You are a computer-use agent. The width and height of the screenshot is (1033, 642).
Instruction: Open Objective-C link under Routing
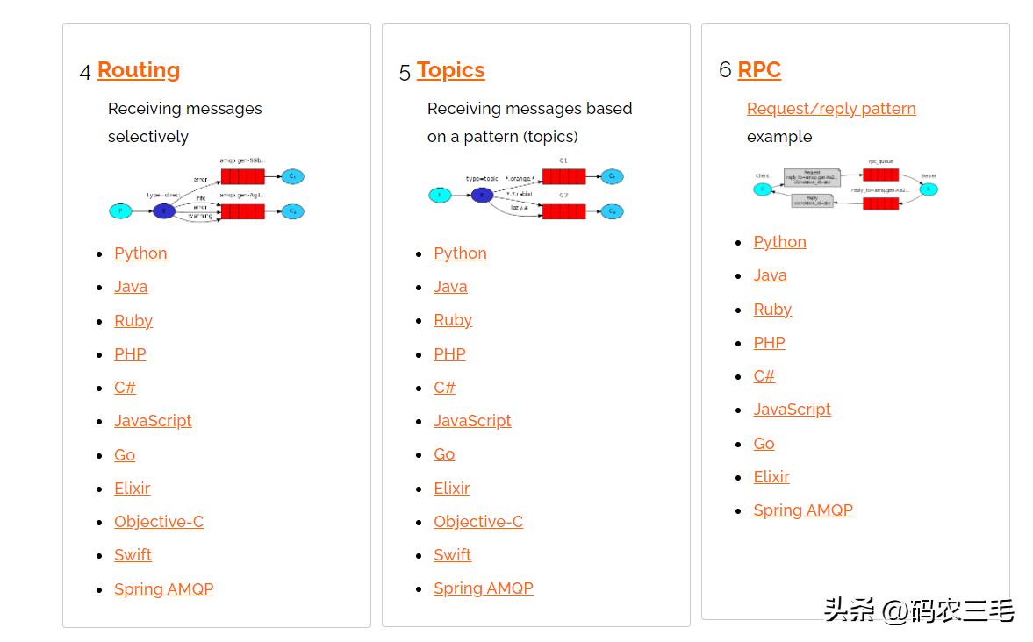159,522
